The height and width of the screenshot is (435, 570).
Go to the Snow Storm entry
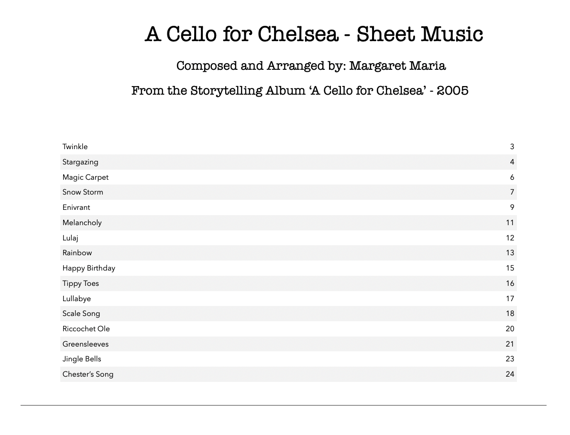tap(83, 192)
